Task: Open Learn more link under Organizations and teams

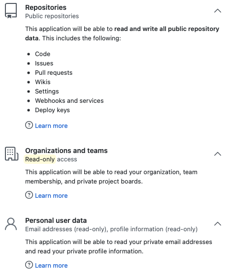Action: [51, 195]
